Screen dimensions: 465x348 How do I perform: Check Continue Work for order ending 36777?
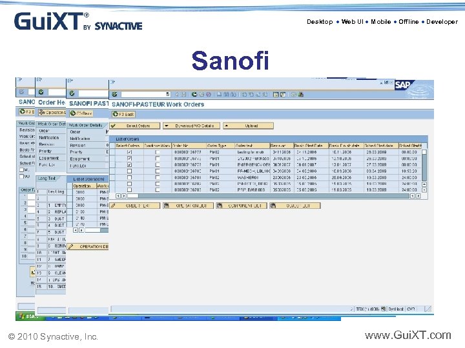[158, 152]
